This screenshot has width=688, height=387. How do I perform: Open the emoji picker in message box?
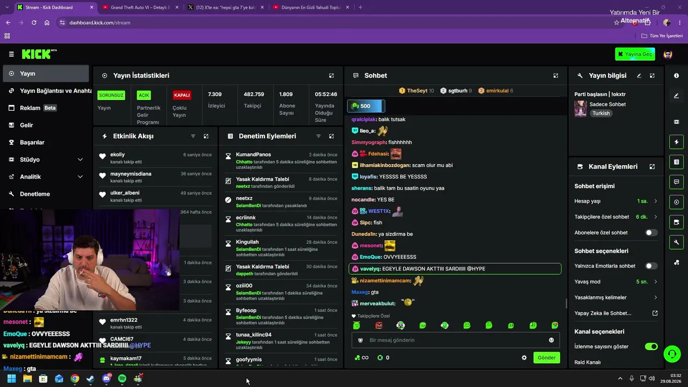(551, 340)
